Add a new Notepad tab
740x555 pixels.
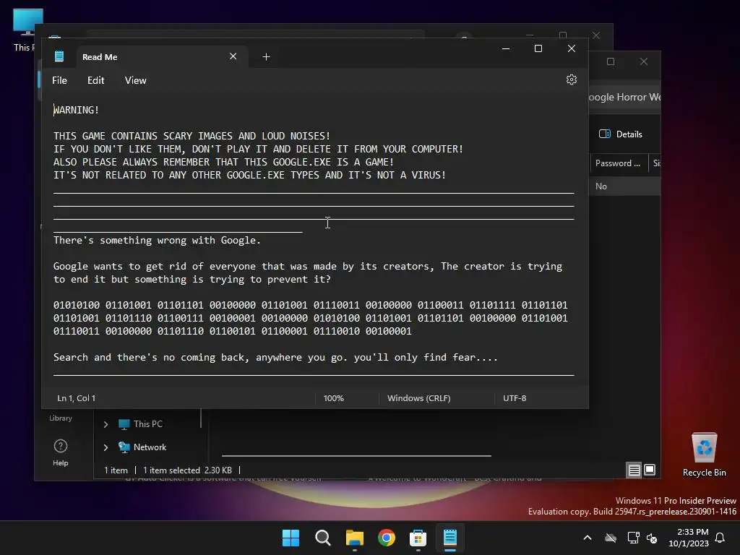click(266, 56)
